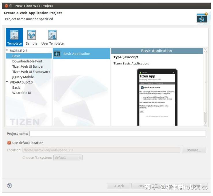Select Wearable UI template
The height and width of the screenshot is (196, 213).
click(x=22, y=93)
